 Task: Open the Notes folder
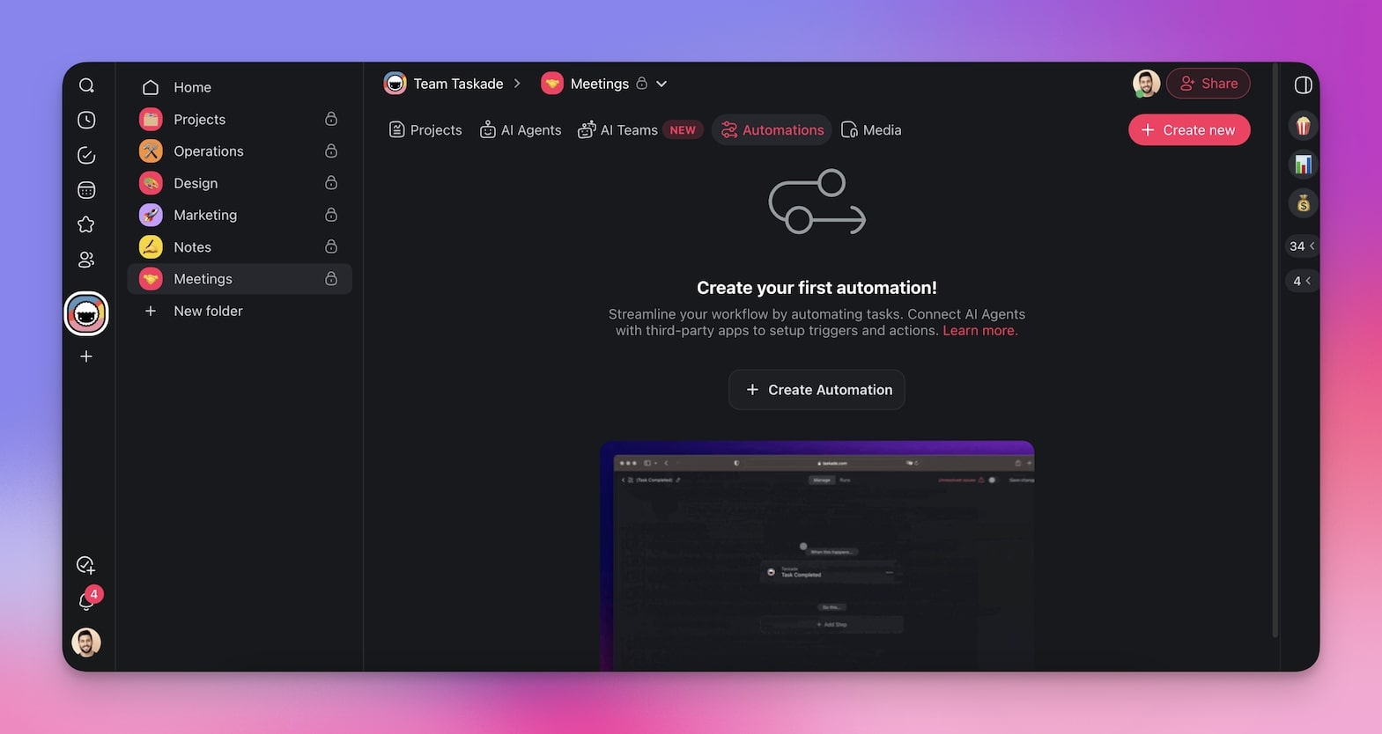tap(240, 247)
